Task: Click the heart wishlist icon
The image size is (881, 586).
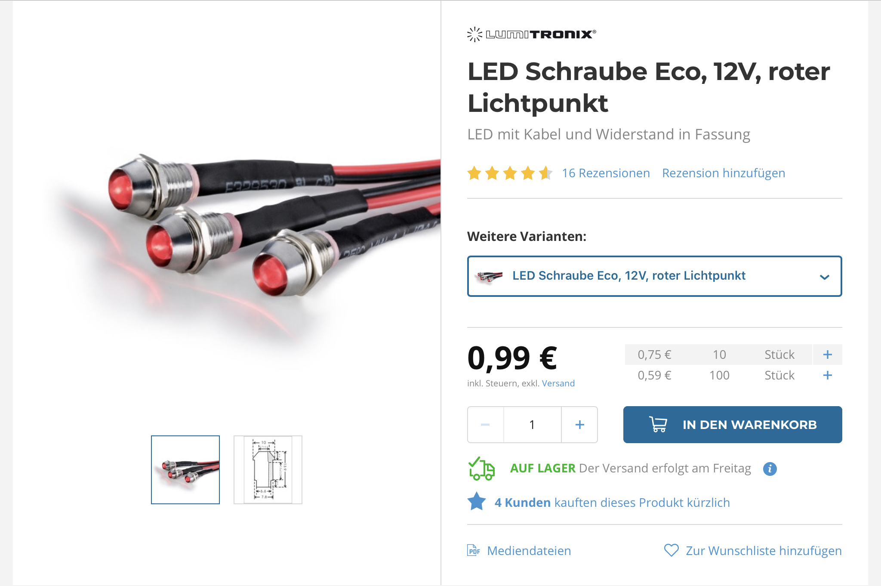Action: click(x=671, y=550)
